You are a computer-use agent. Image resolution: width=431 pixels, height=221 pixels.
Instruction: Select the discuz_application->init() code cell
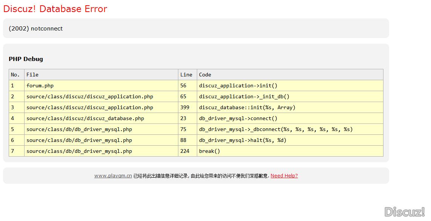[290, 86]
